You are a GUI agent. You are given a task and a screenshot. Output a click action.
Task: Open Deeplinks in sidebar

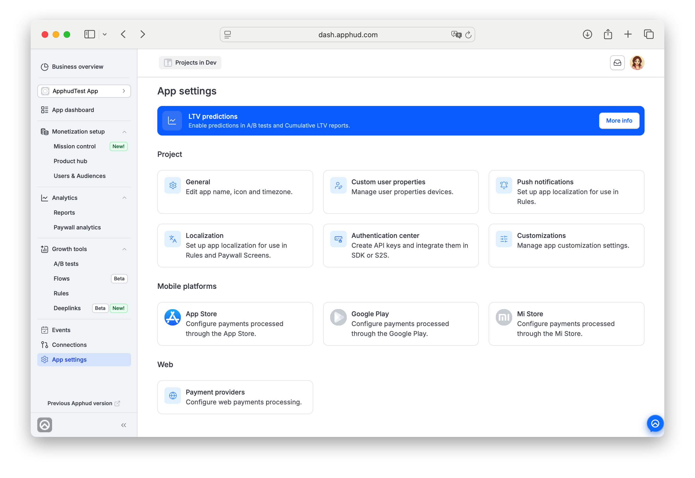coord(67,308)
